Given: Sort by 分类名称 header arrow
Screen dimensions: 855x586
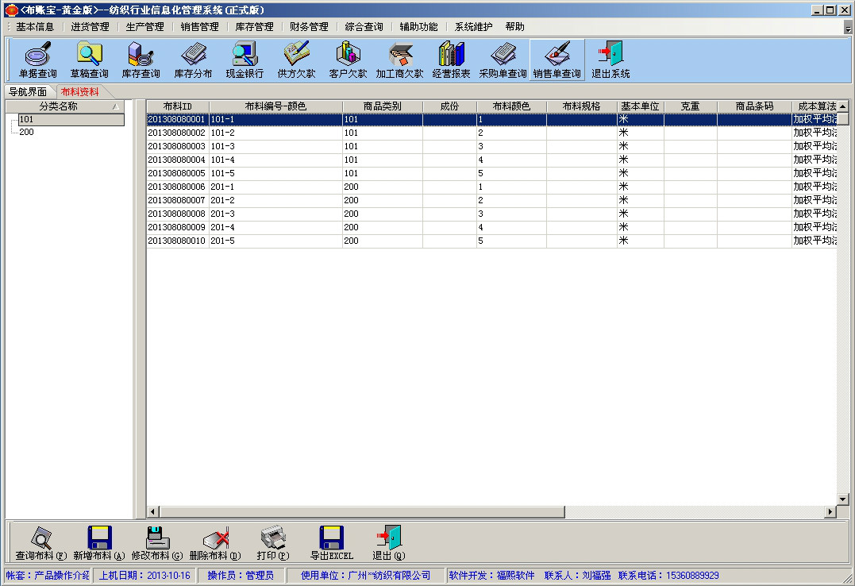Looking at the screenshot, I should pyautogui.click(x=116, y=106).
